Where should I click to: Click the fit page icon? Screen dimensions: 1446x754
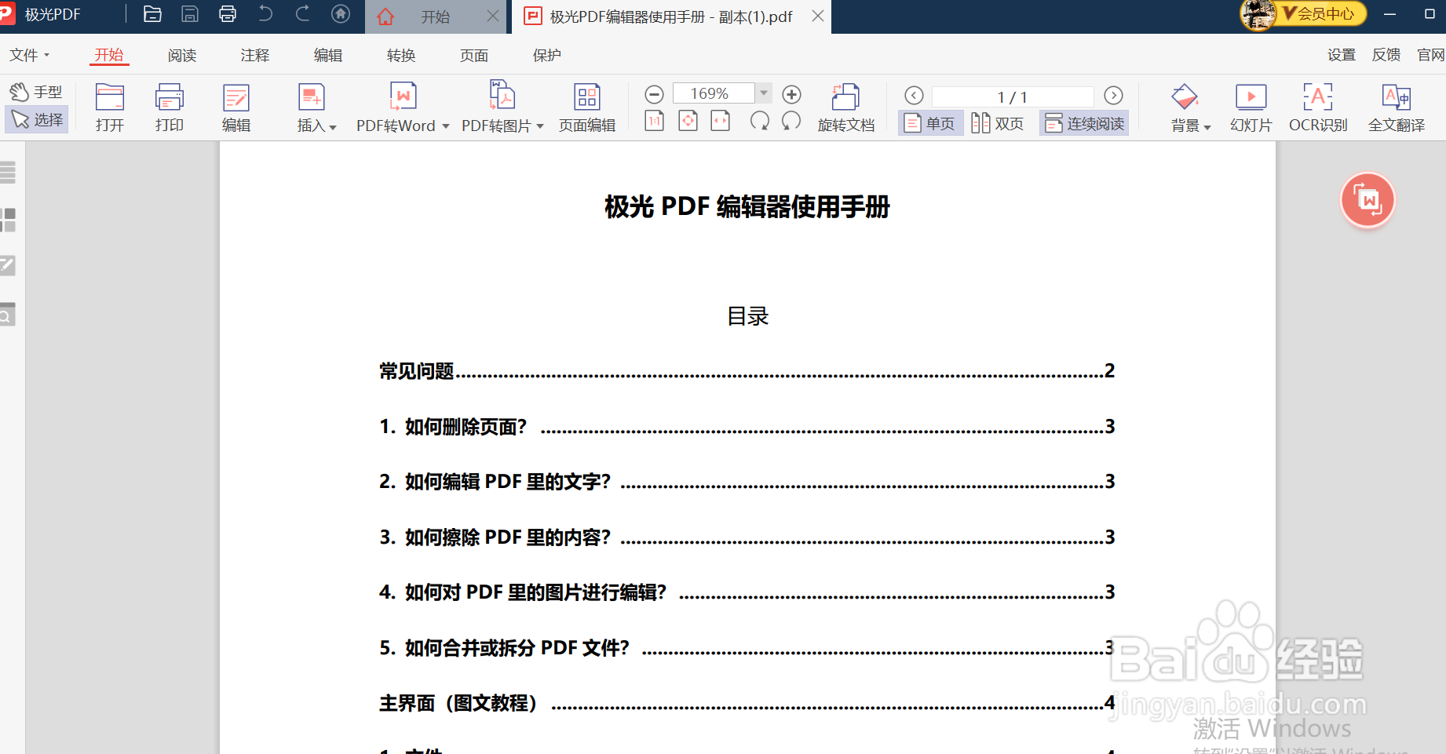tap(688, 121)
